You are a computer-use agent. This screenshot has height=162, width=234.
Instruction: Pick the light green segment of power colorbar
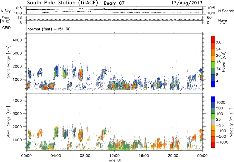pos(213,65)
